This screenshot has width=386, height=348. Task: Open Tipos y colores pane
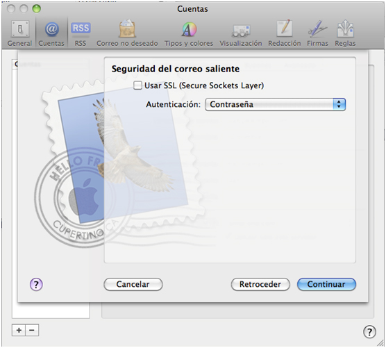[189, 33]
